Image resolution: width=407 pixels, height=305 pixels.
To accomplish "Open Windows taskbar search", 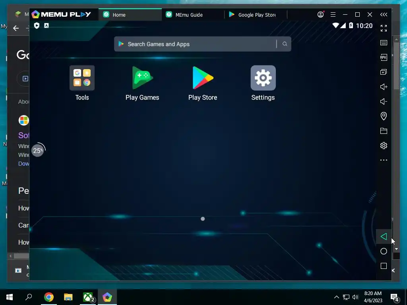I will [29, 297].
